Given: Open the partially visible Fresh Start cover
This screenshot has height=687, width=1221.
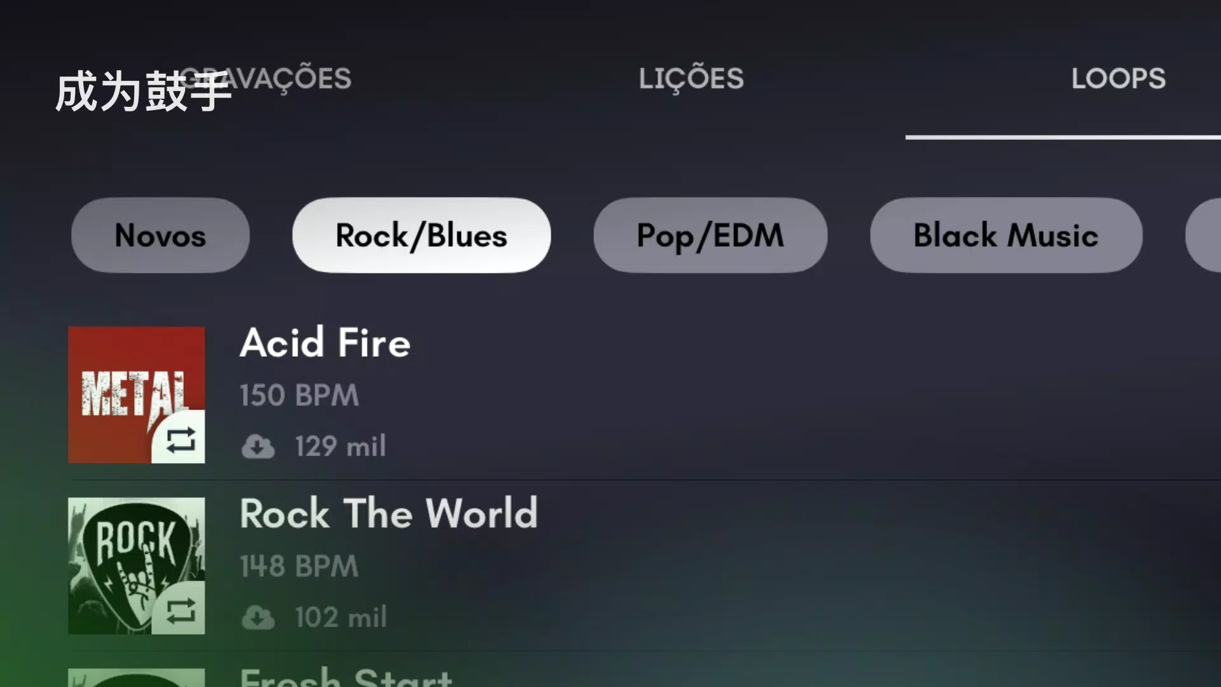Looking at the screenshot, I should [x=137, y=677].
